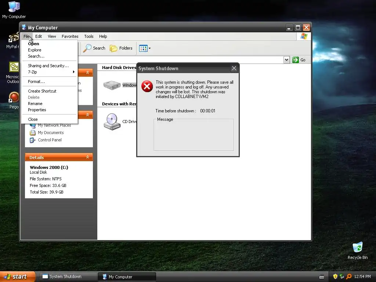The width and height of the screenshot is (376, 282).
Task: Open the Tools menu
Action: coord(89,36)
